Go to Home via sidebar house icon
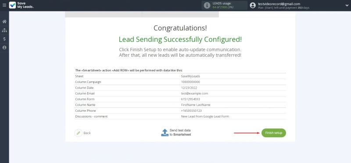The height and width of the screenshot is (163, 351). point(4,21)
